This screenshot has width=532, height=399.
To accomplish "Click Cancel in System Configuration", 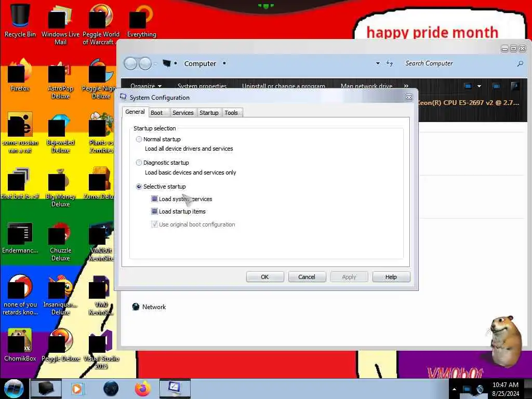I will click(x=307, y=277).
